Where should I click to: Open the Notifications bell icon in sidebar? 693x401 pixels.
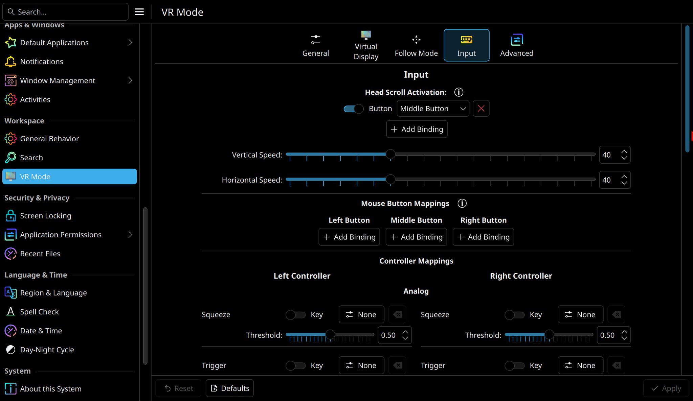pos(10,62)
